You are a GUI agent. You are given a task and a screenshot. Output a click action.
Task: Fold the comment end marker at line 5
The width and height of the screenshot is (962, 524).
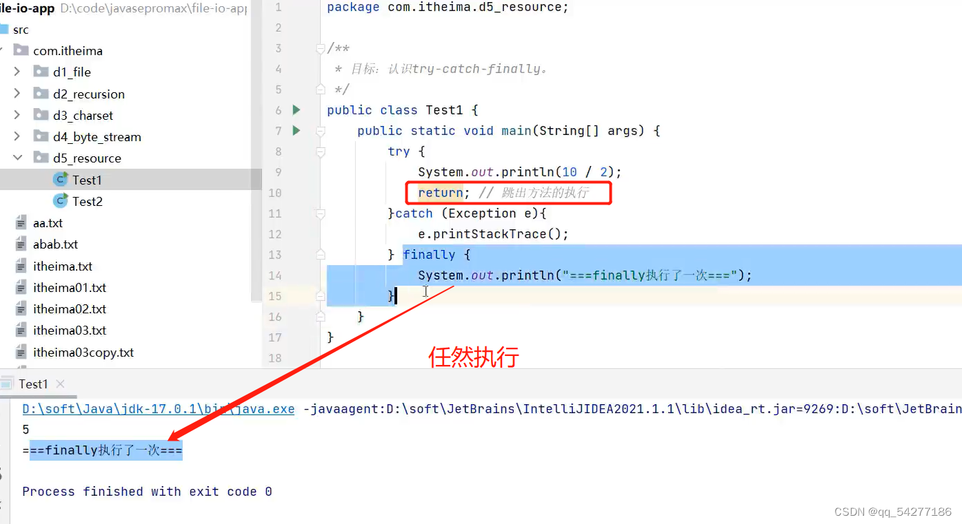(x=320, y=90)
